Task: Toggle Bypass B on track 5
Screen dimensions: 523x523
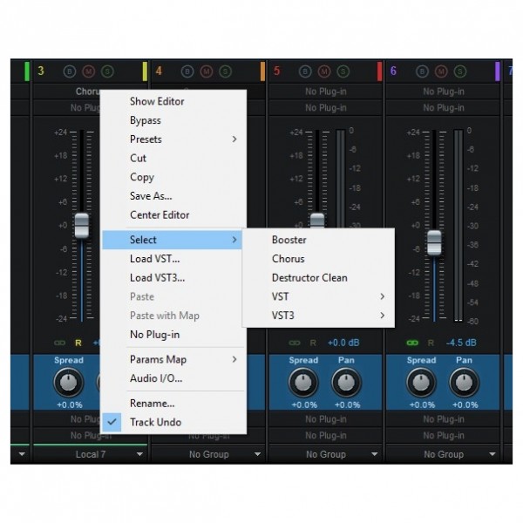Action: coord(305,71)
